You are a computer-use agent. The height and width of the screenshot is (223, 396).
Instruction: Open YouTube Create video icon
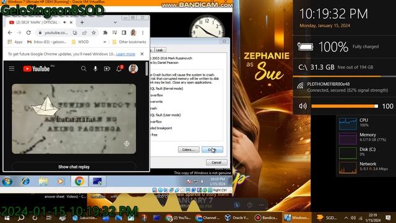click(x=107, y=69)
